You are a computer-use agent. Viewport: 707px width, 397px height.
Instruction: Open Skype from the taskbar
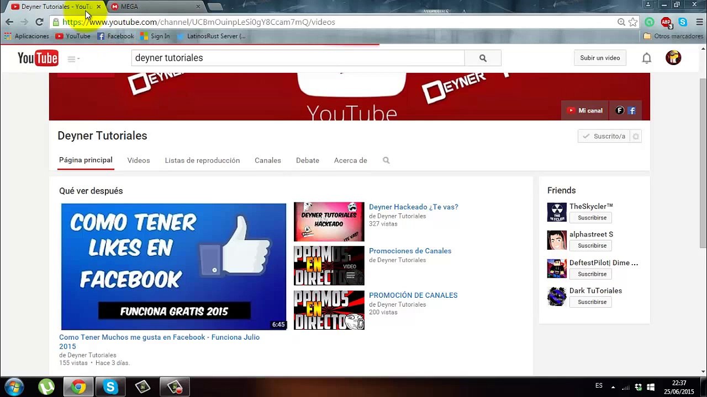tap(110, 387)
